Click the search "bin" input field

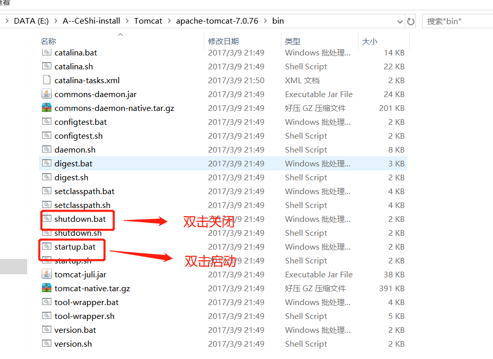(x=458, y=22)
